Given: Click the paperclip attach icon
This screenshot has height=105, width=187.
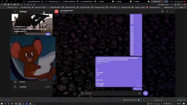Looking at the screenshot, I should coord(139,93).
